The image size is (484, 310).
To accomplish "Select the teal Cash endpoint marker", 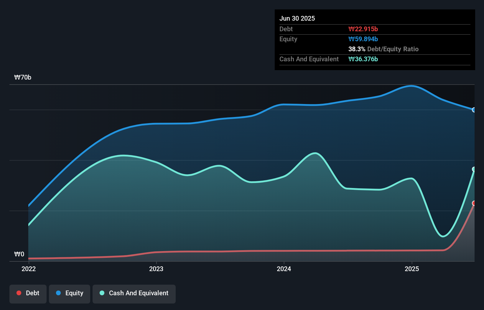I will tap(474, 169).
